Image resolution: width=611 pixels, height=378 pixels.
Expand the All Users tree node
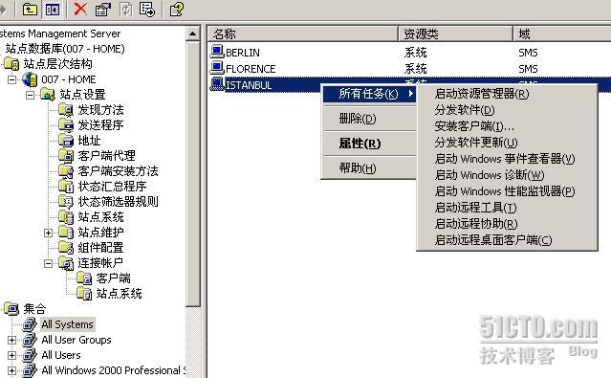point(11,355)
